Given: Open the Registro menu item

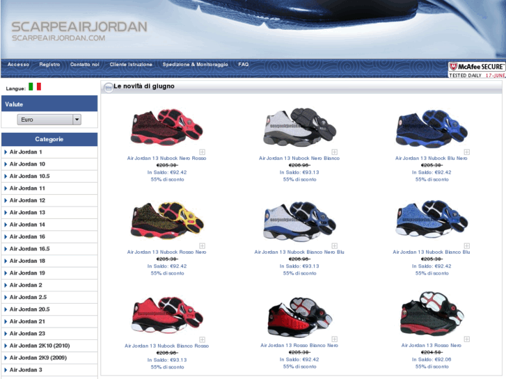Looking at the screenshot, I should click(x=49, y=65).
